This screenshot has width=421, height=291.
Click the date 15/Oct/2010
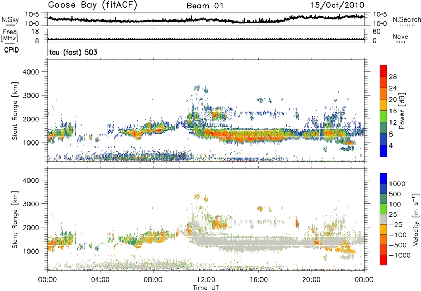point(337,5)
